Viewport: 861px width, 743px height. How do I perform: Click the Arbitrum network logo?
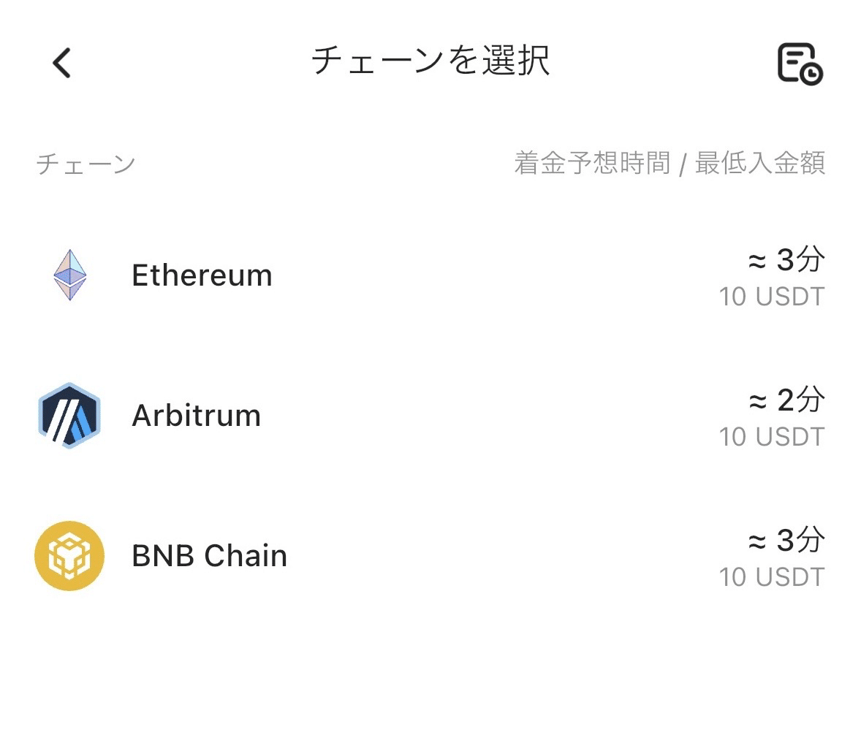[x=69, y=415]
